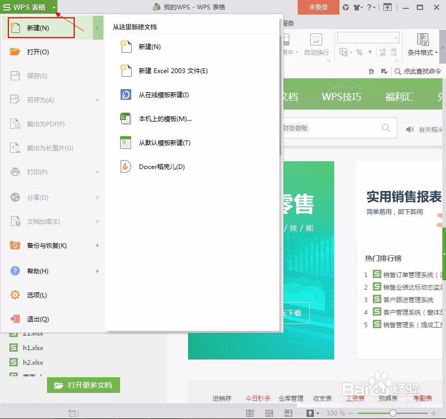446x419 pixels.
Task: Click the 文档加密(E) lock icon
Action: coord(15,221)
